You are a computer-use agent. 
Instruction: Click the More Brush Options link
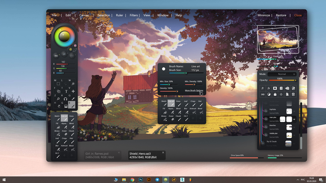(194, 90)
